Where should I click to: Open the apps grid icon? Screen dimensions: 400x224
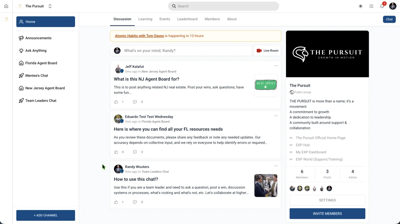click(371, 6)
